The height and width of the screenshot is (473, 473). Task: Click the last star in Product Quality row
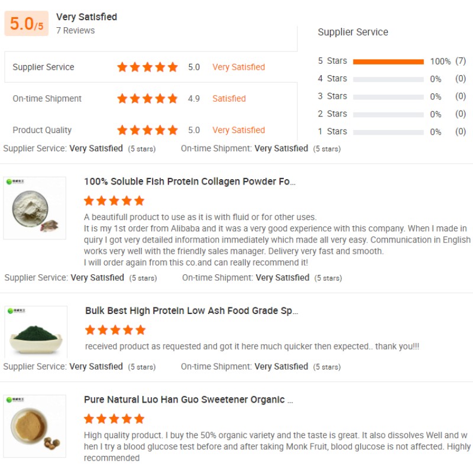[x=172, y=130]
